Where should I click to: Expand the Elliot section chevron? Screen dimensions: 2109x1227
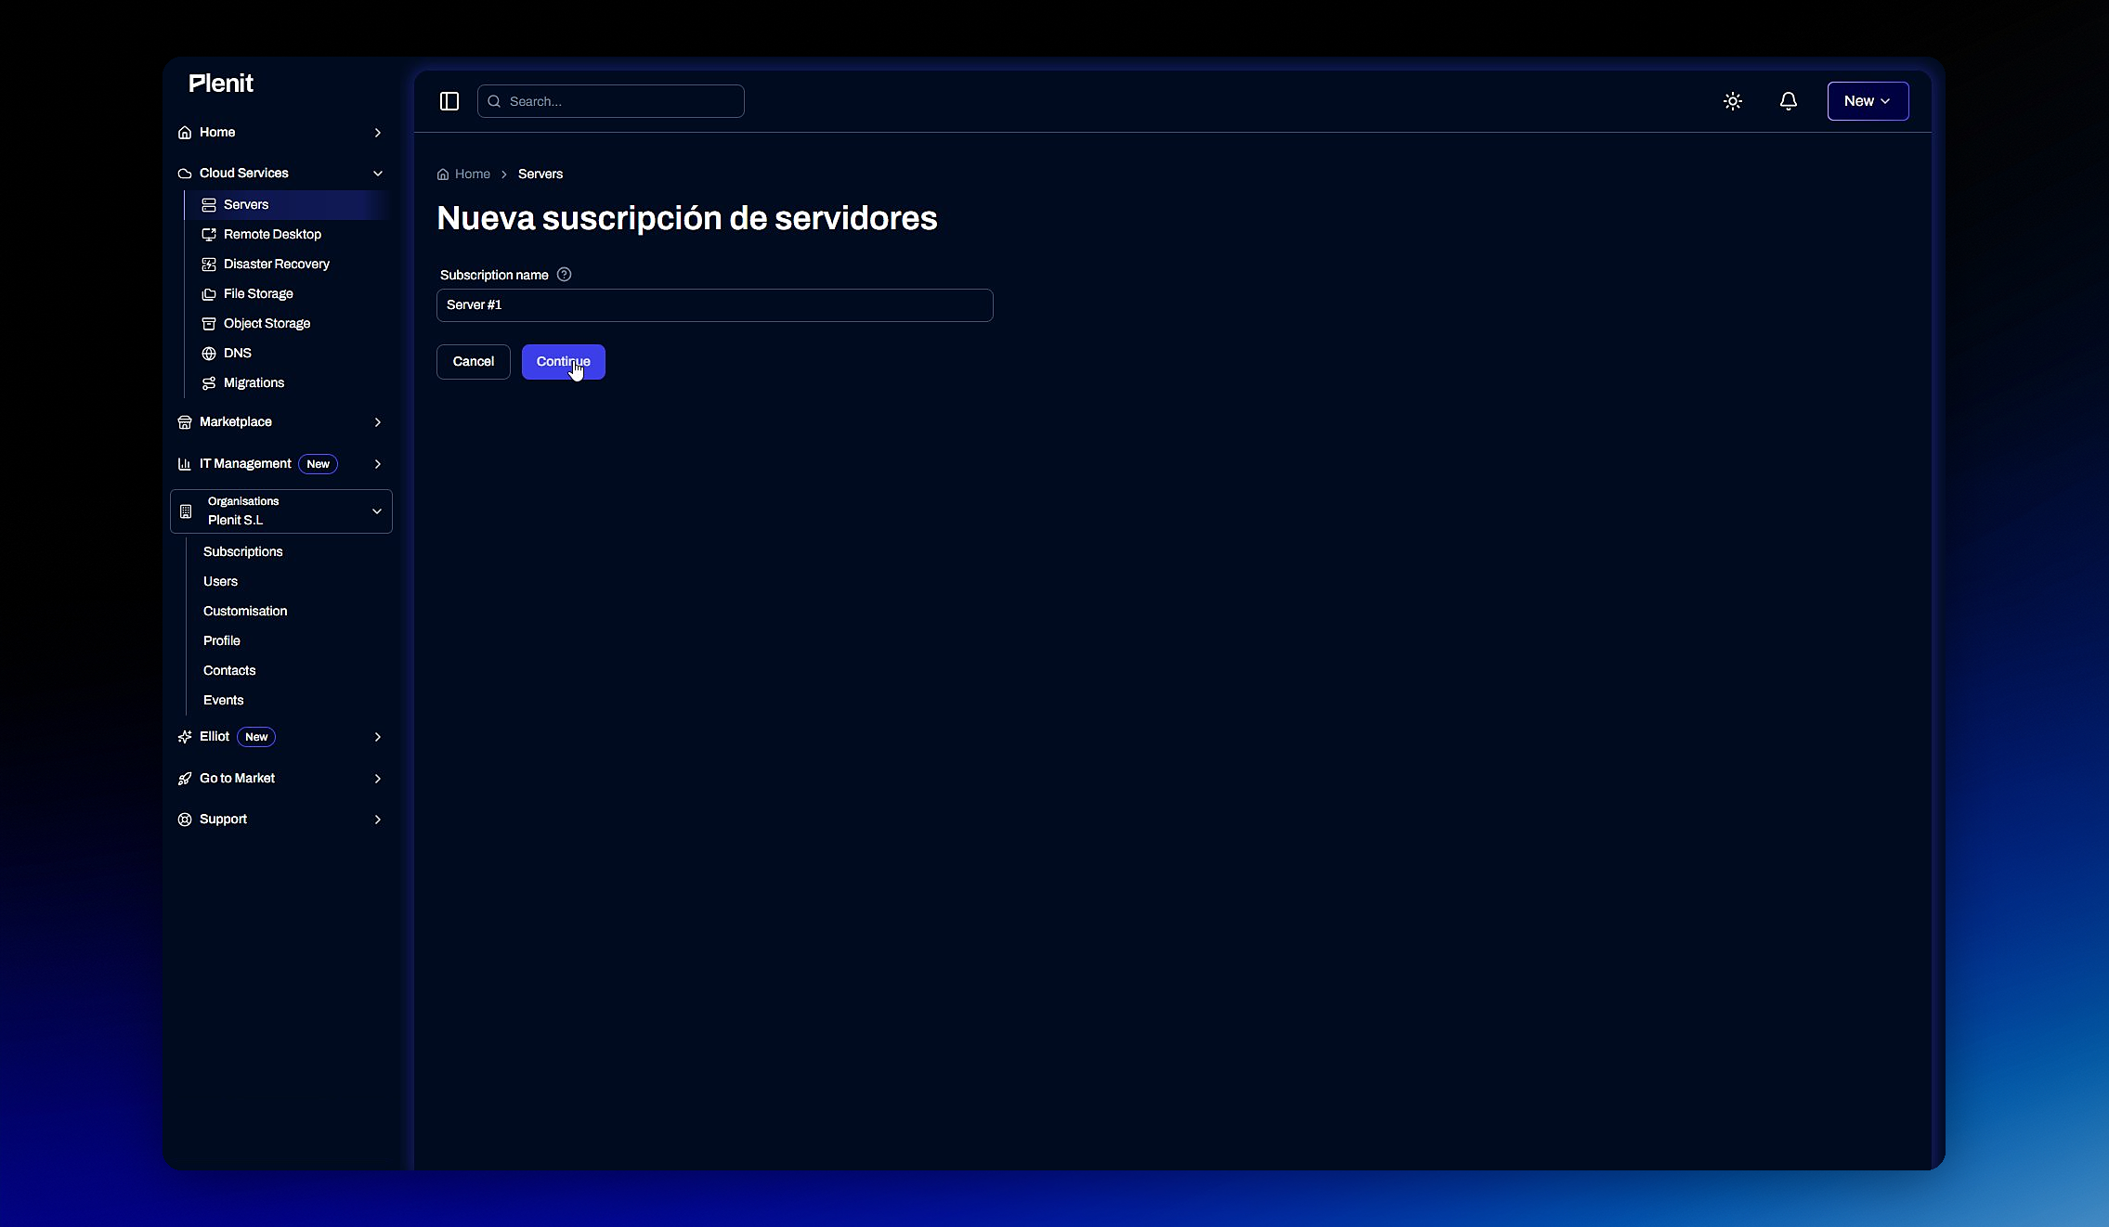[378, 737]
